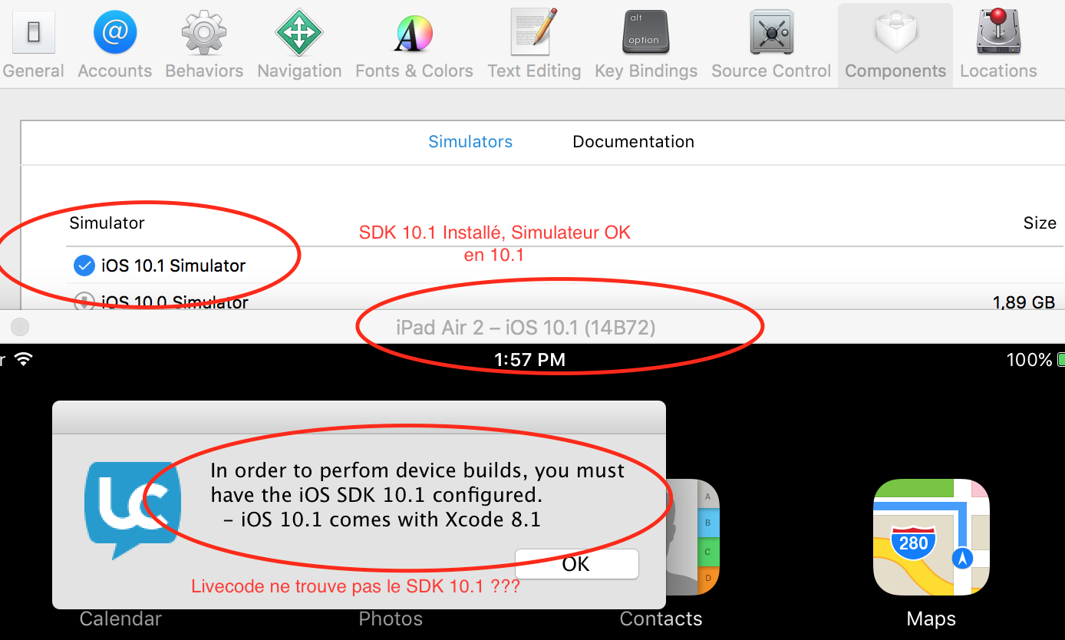Click OK in the LiveCode dialog

576,564
